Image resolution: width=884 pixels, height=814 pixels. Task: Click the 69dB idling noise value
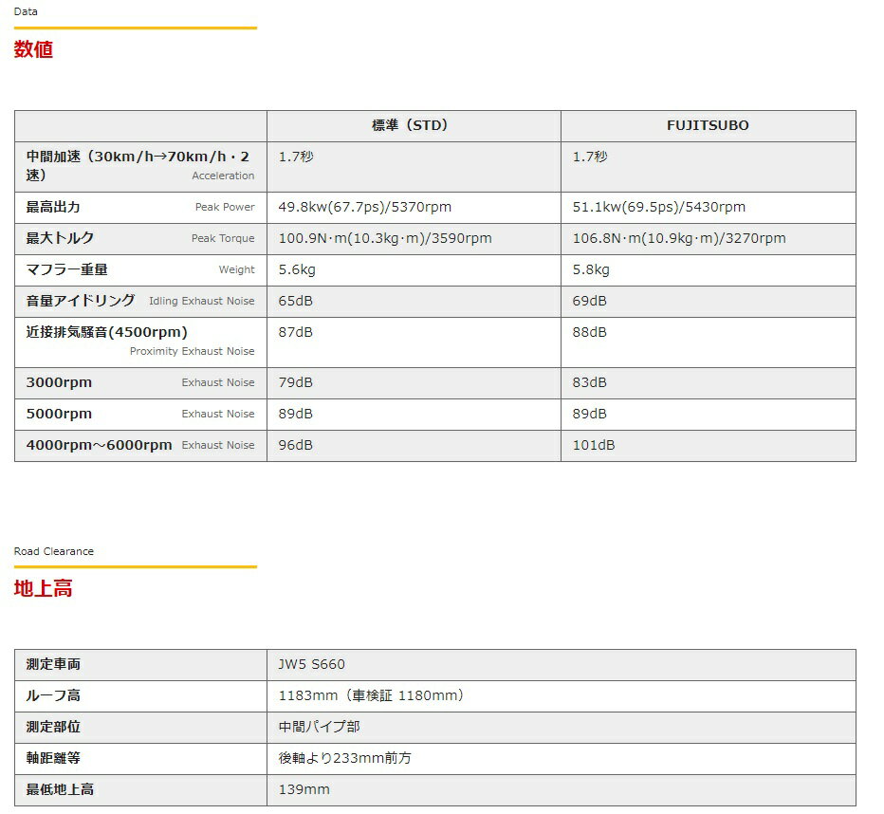(589, 301)
